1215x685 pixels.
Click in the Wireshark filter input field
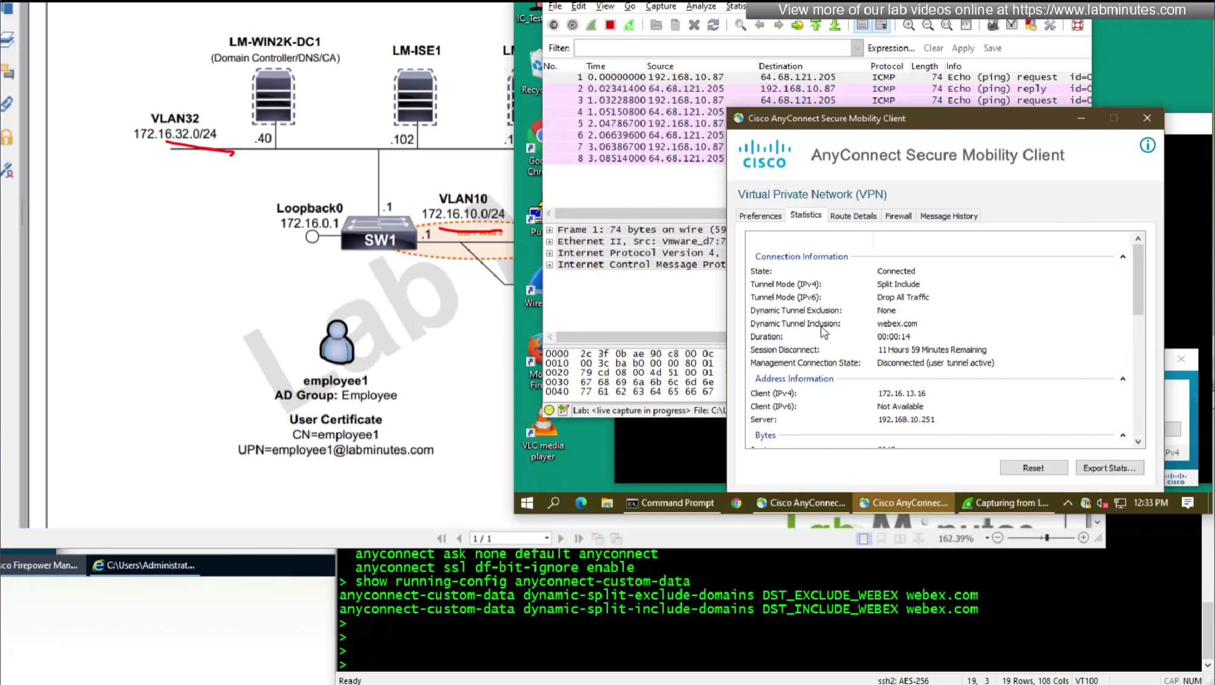(712, 48)
